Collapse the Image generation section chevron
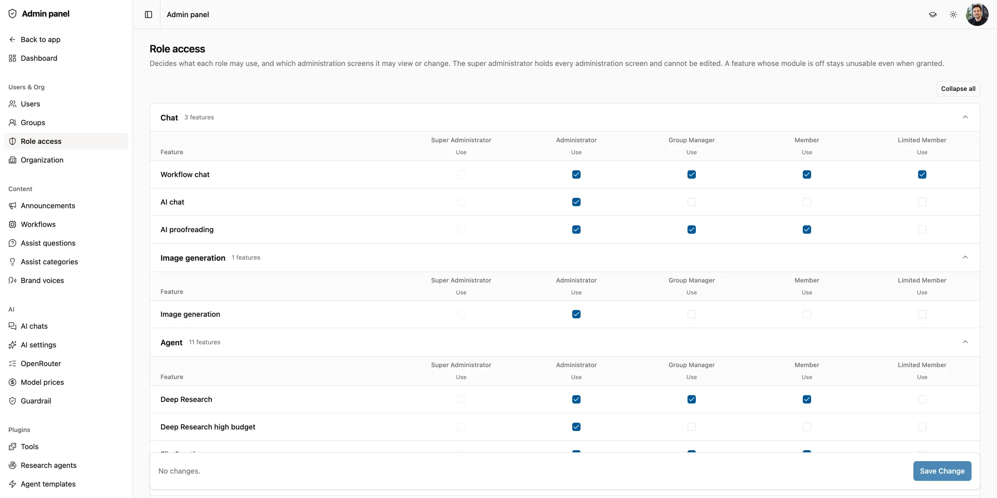The width and height of the screenshot is (997, 498). tap(965, 258)
